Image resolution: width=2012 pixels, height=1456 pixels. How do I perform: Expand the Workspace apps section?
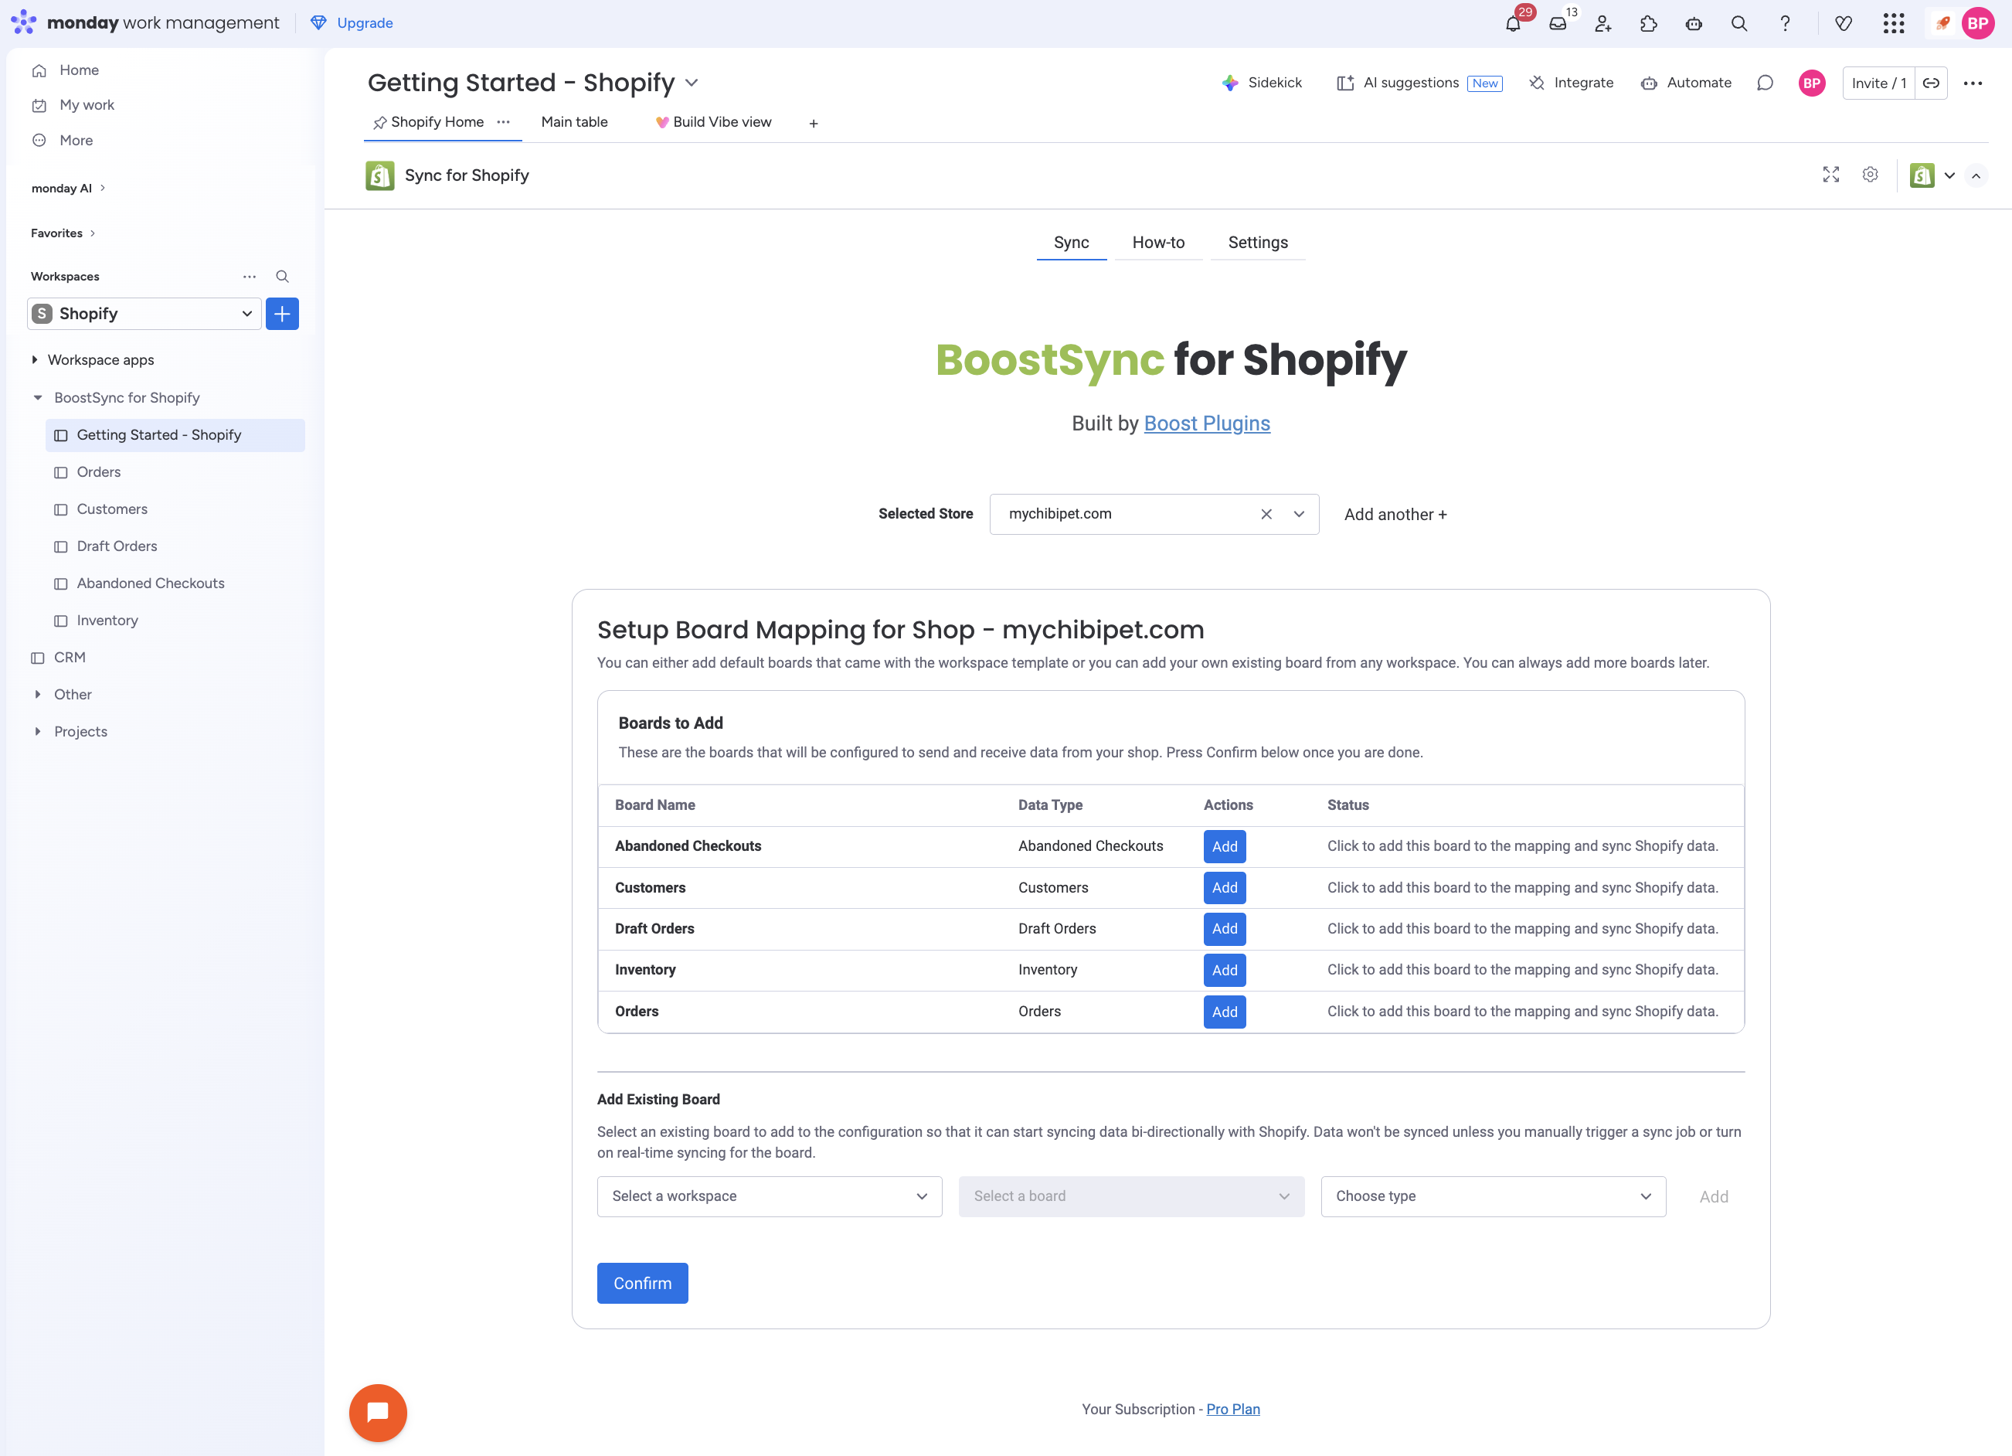(35, 359)
